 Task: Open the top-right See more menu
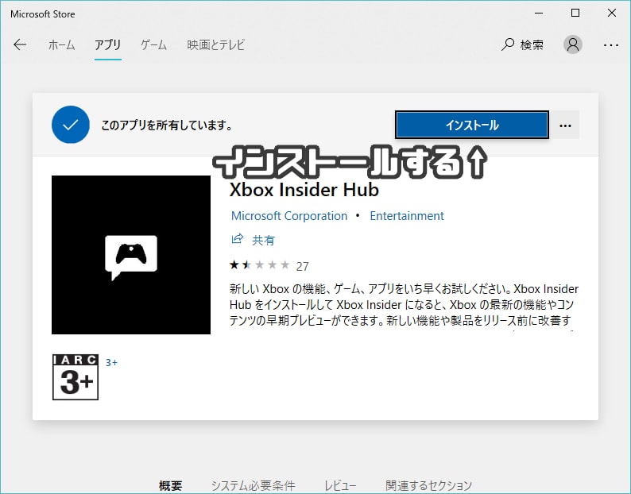(611, 45)
